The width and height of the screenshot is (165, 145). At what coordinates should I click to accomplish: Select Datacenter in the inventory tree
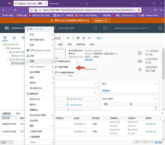click(15, 48)
